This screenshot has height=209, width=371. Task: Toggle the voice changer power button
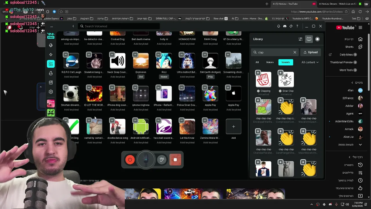tap(130, 160)
